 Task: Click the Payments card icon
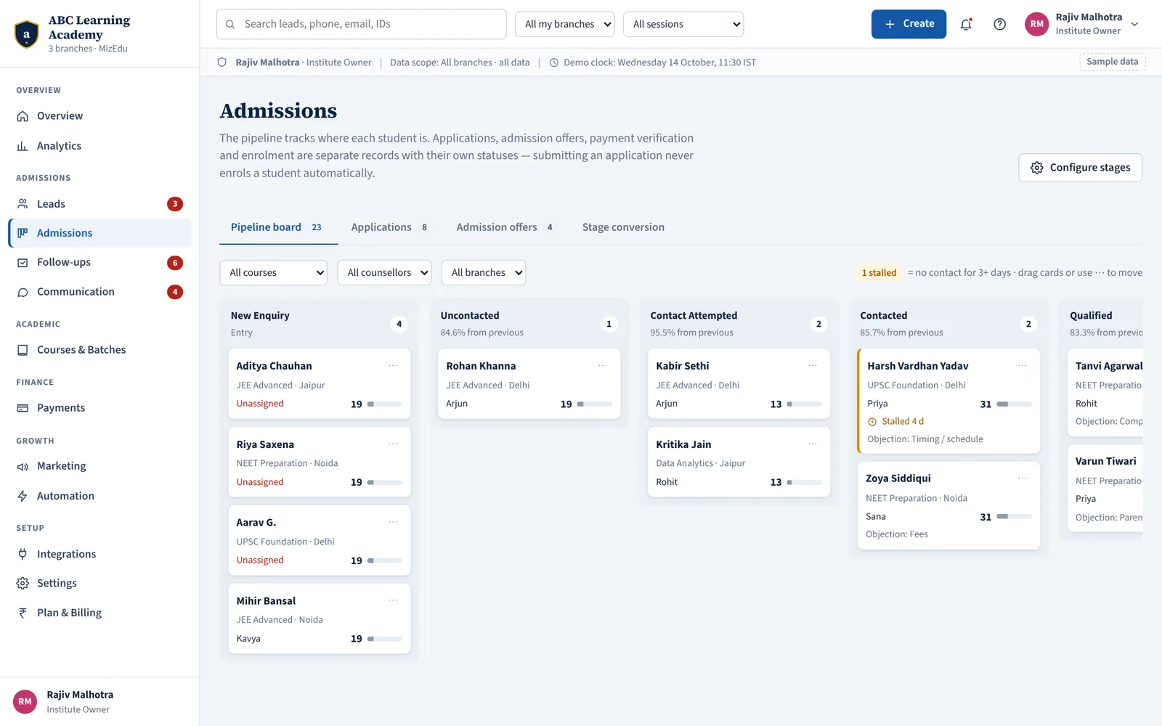coord(23,408)
